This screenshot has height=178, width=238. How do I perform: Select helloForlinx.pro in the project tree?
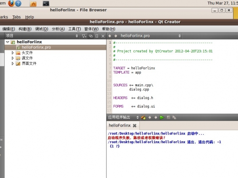coord(36,47)
